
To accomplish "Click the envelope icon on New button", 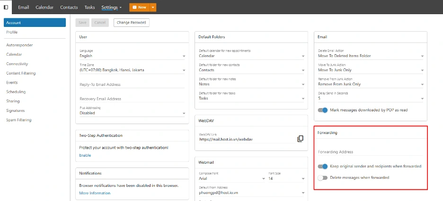I will pos(134,8).
